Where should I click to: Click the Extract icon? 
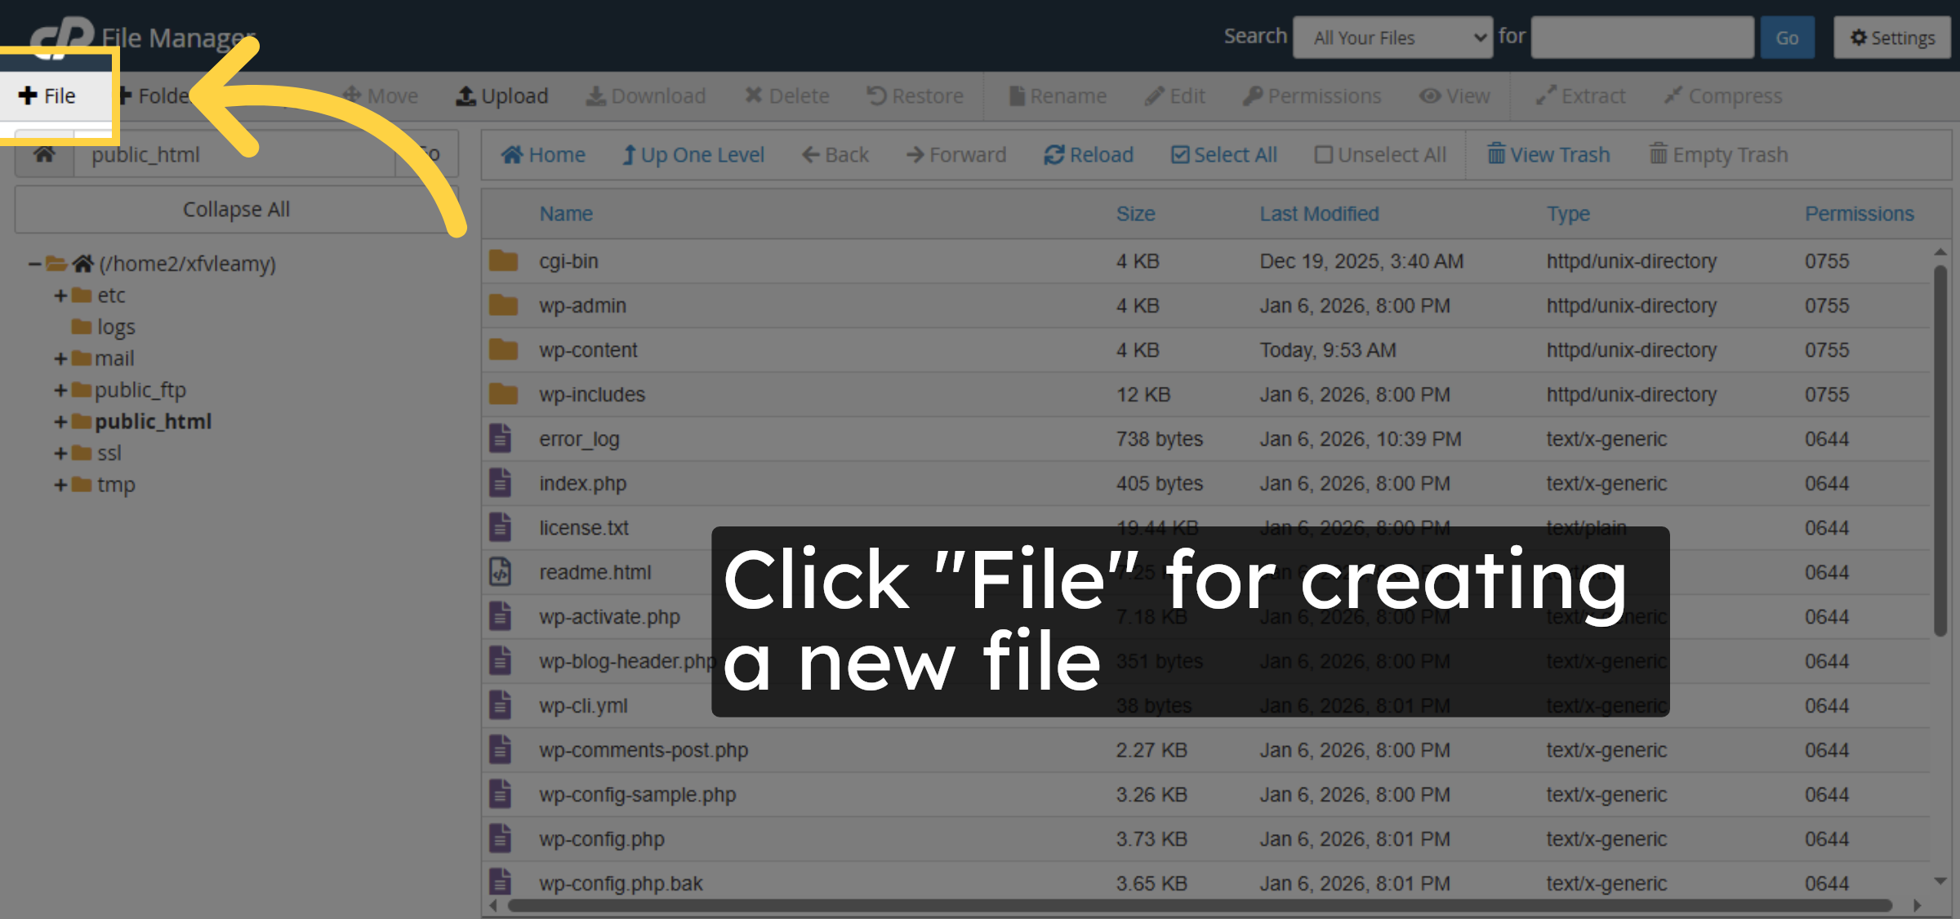pos(1579,95)
